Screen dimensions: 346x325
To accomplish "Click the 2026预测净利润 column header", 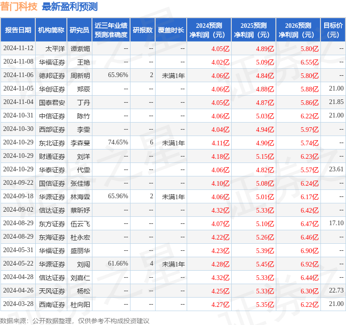I will point(298,30).
